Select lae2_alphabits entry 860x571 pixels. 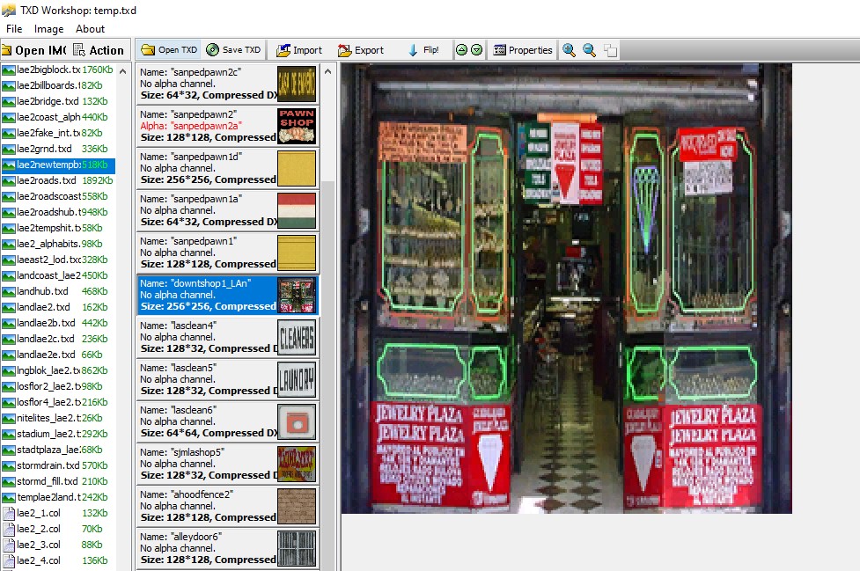(x=58, y=244)
